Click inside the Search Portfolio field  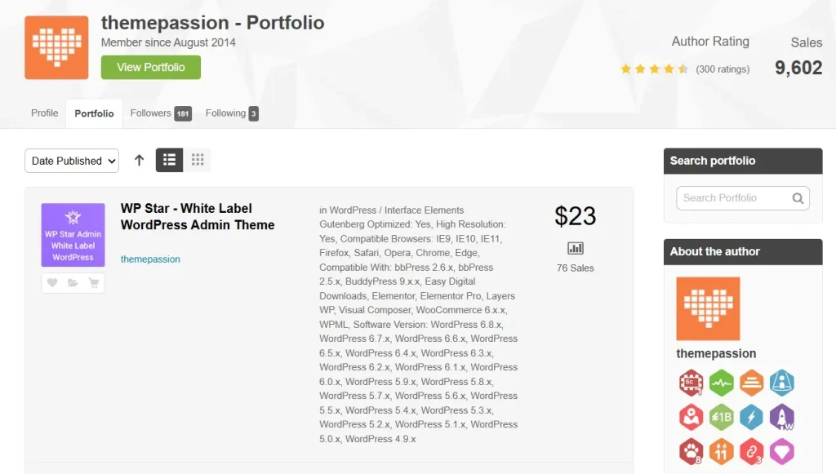(735, 198)
